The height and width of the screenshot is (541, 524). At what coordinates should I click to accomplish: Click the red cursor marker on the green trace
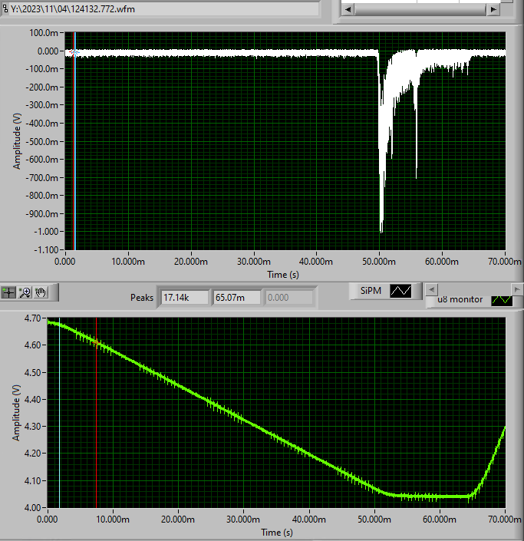[96, 342]
